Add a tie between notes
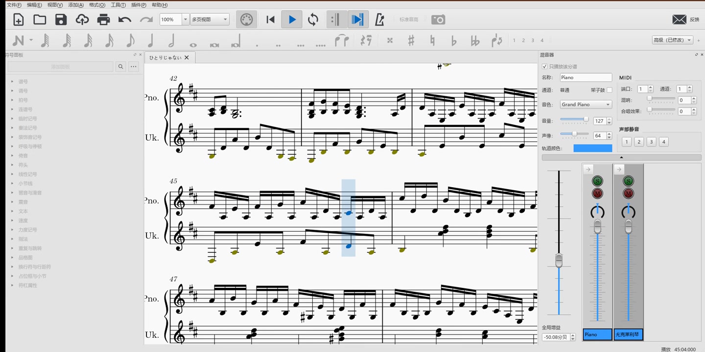The image size is (705, 352). coord(342,41)
